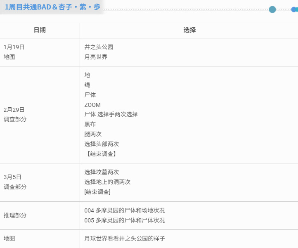Image resolution: width=298 pixels, height=248 pixels.
Task: Select 004 多摩灵园的尸体和场地状况
Action: [x=125, y=210]
